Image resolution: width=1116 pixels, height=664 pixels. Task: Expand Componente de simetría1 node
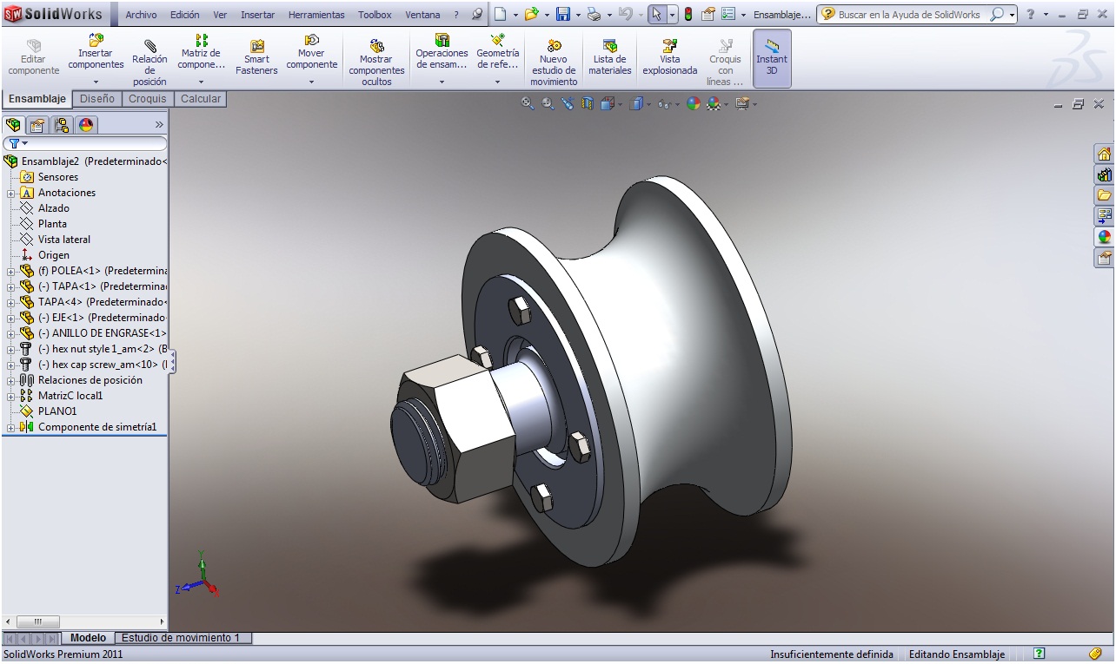(10, 427)
